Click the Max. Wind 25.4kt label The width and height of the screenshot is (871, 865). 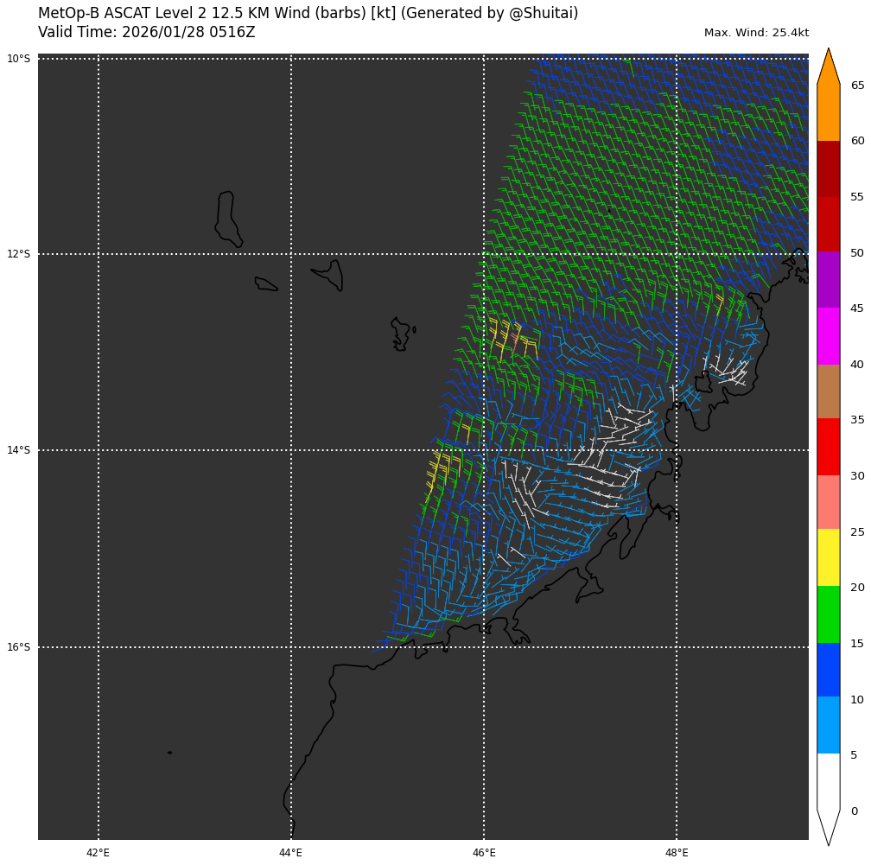[756, 33]
